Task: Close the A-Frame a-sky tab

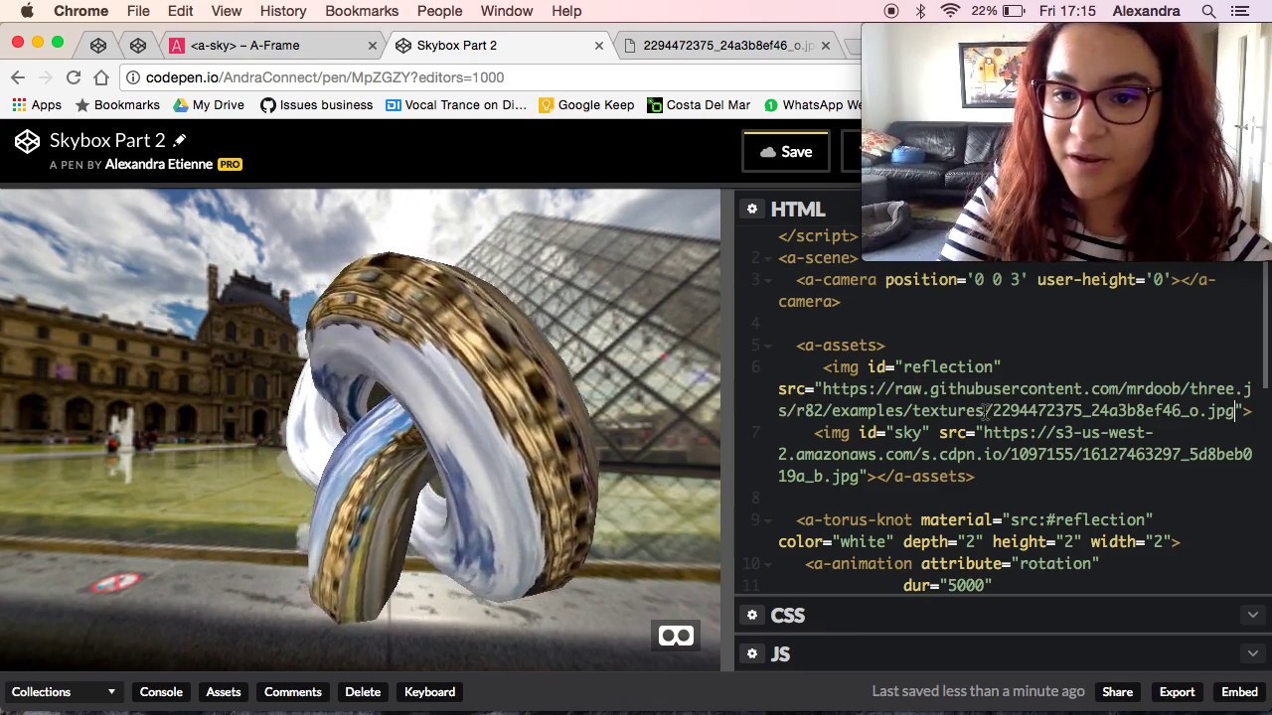Action: click(x=373, y=46)
